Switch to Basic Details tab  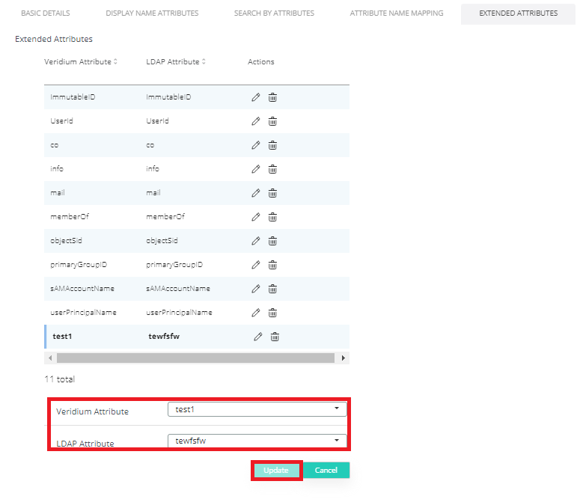45,13
